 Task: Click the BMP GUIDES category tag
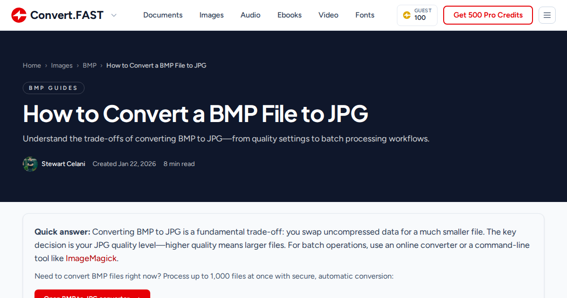pos(53,88)
